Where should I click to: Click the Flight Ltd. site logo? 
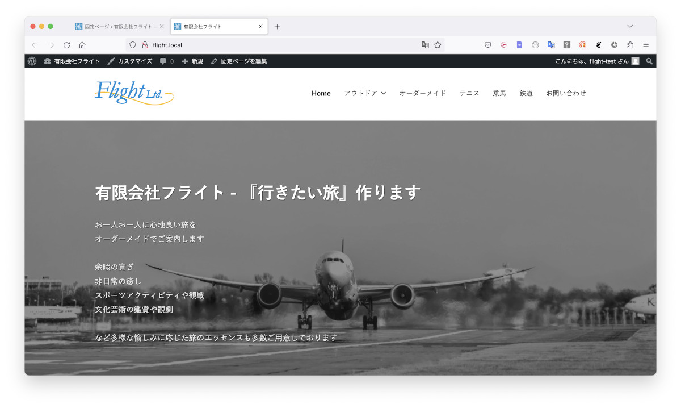point(134,93)
